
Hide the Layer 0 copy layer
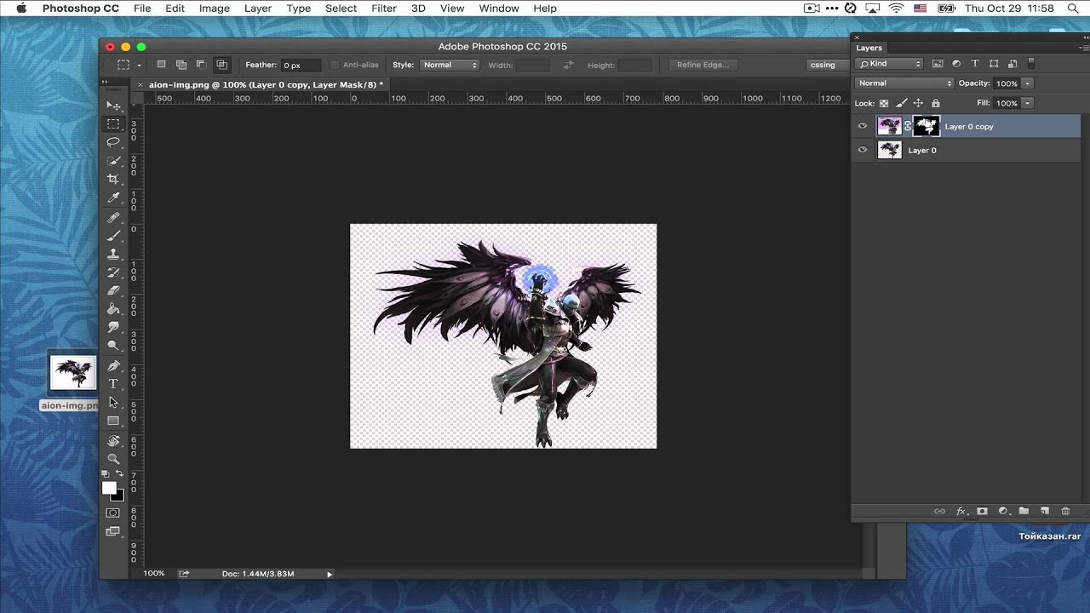coord(863,126)
